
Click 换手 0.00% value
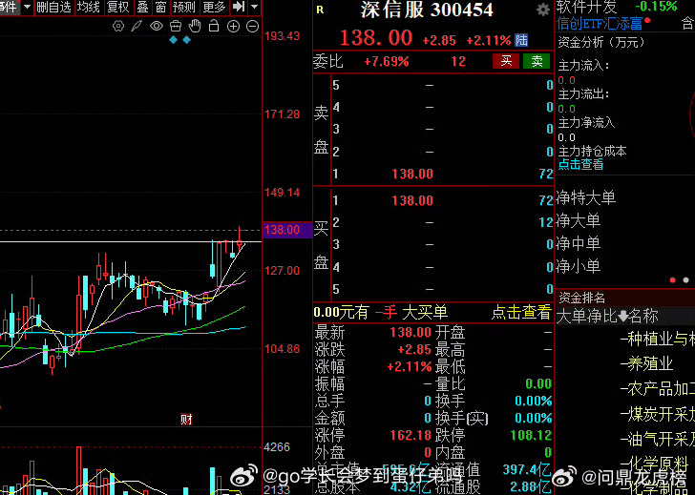coord(534,401)
